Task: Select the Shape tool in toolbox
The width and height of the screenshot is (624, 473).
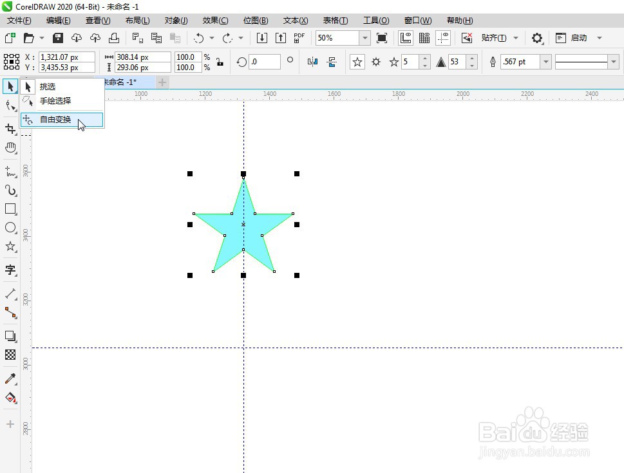Action: pyautogui.click(x=10, y=106)
